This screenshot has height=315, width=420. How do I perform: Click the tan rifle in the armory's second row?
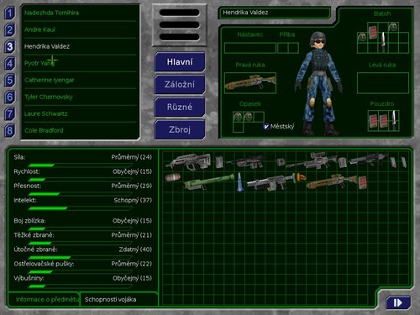[332, 182]
